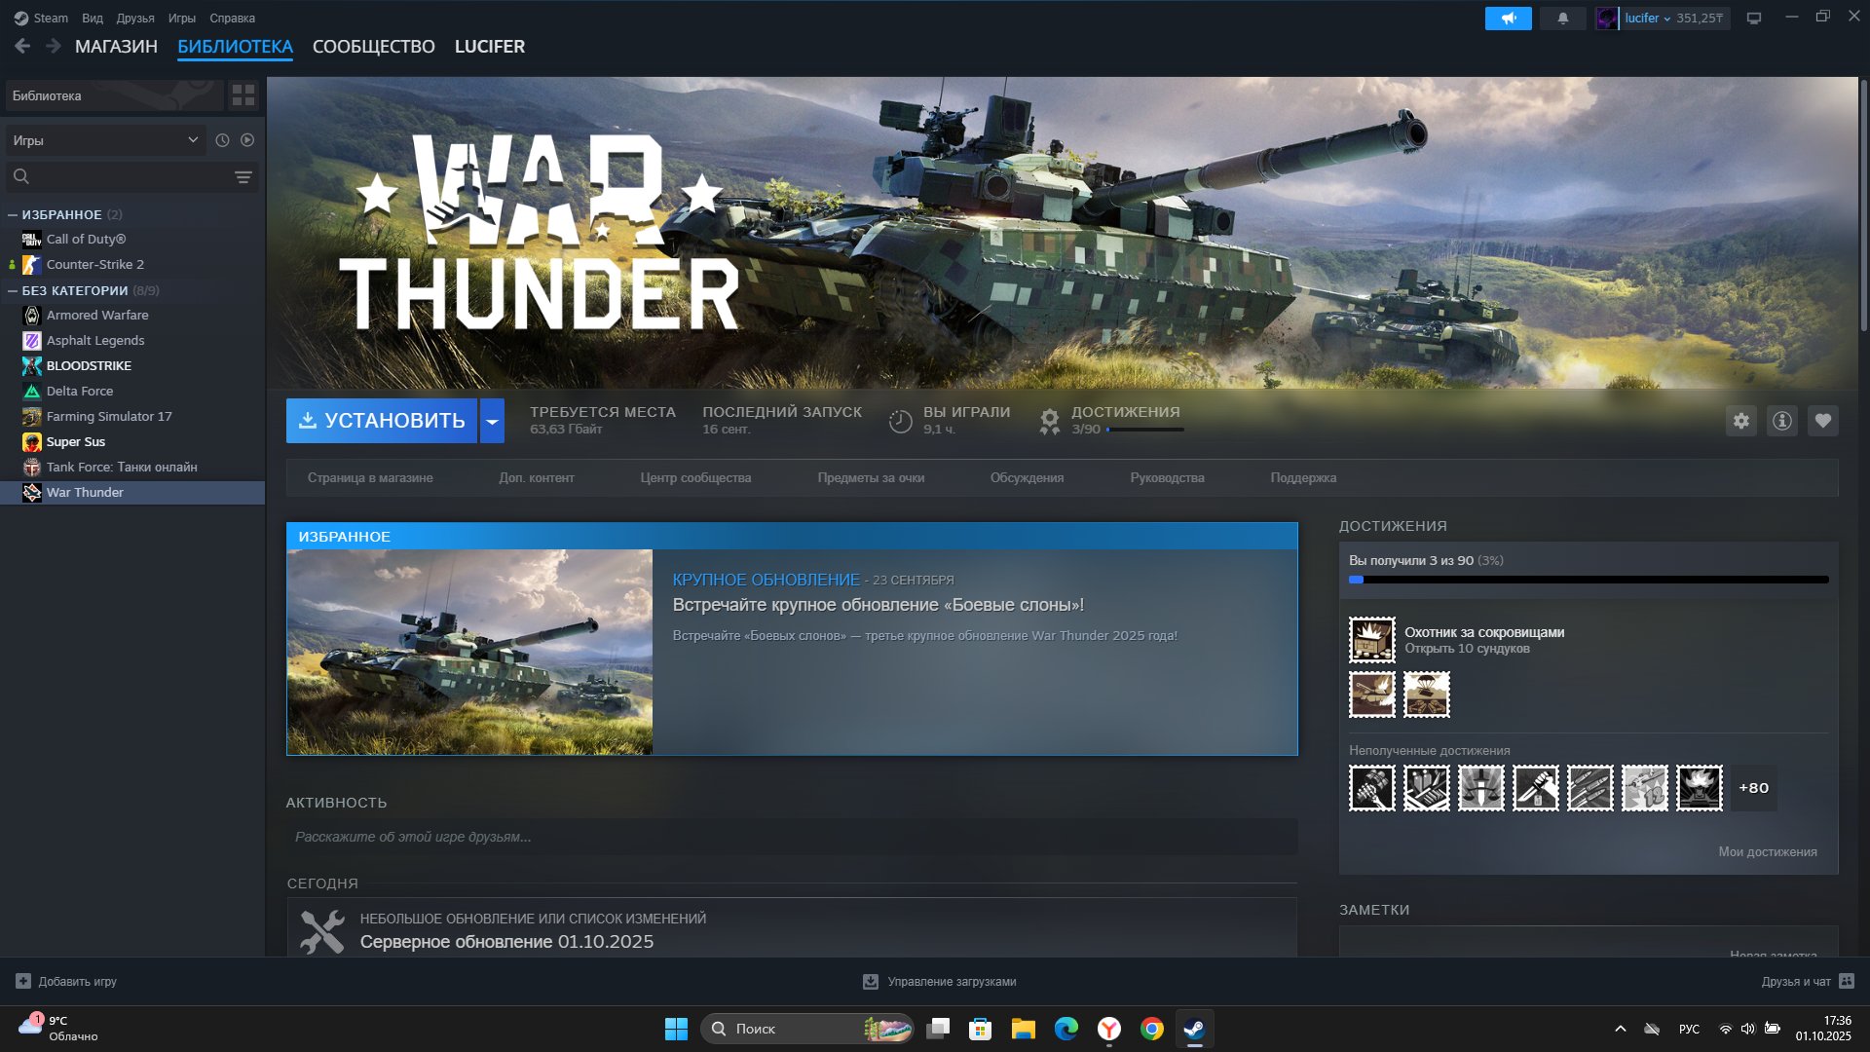
Task: Toggle ready-to-play filter icon
Action: click(x=247, y=140)
